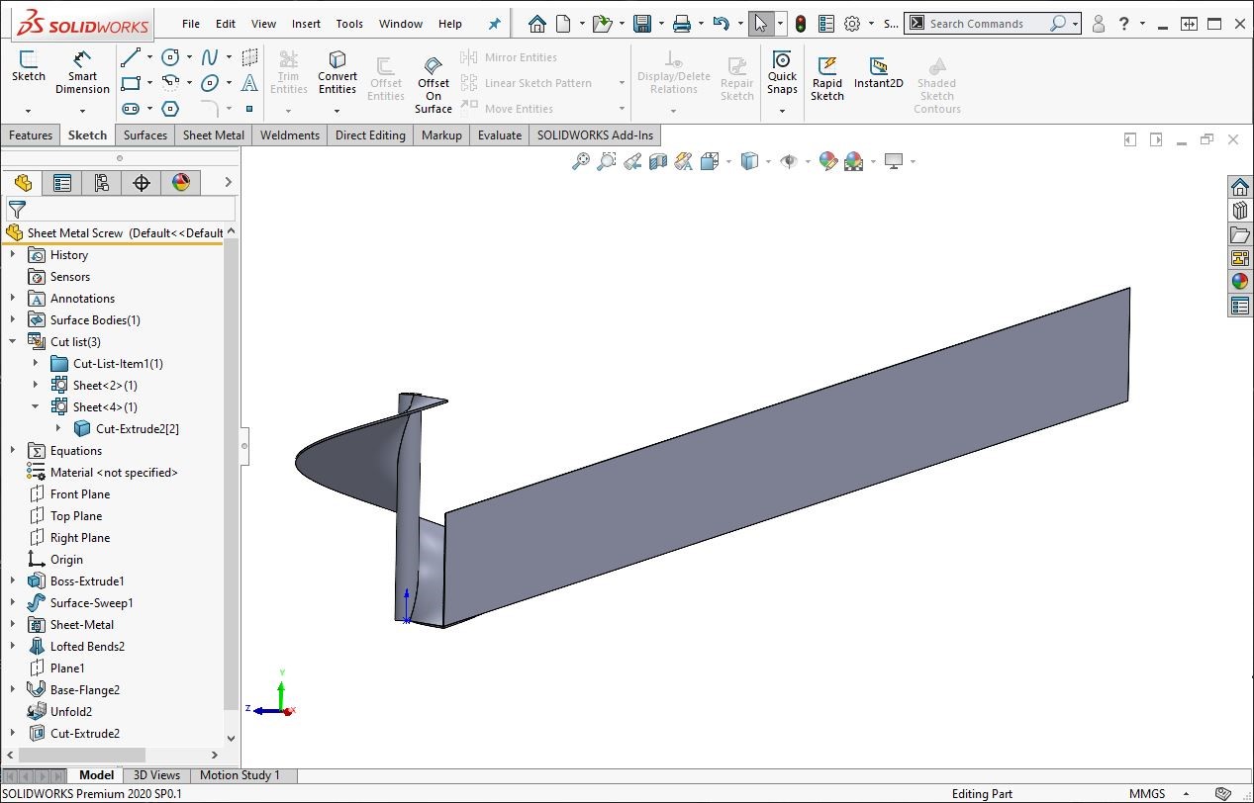
Task: Expand the Boss-Extrude1 feature node
Action: click(x=13, y=581)
